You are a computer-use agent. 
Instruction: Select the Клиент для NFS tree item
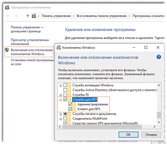[89, 109]
